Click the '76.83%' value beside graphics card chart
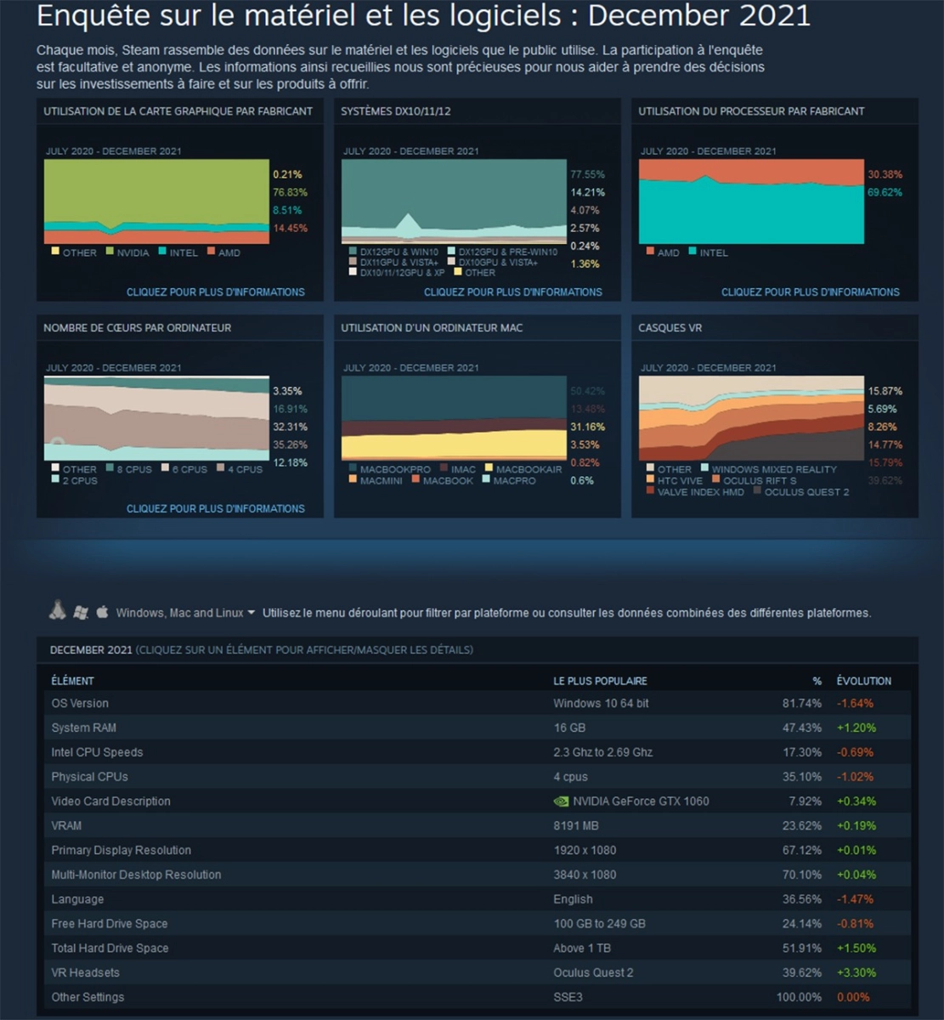Image resolution: width=944 pixels, height=1020 pixels. [291, 192]
